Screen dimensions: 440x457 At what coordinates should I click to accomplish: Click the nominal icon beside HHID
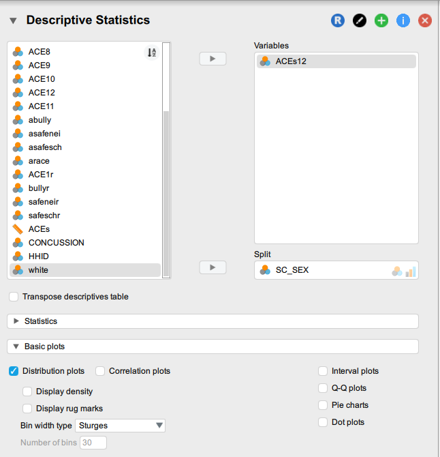click(18, 256)
